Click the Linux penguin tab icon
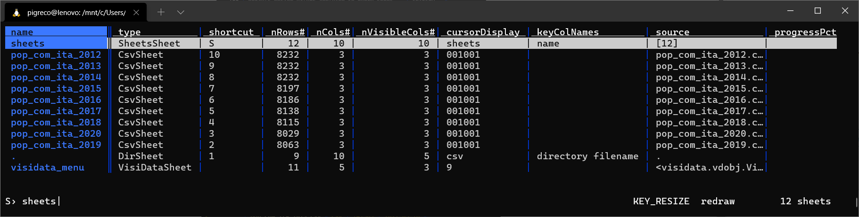The width and height of the screenshot is (859, 217). point(17,13)
